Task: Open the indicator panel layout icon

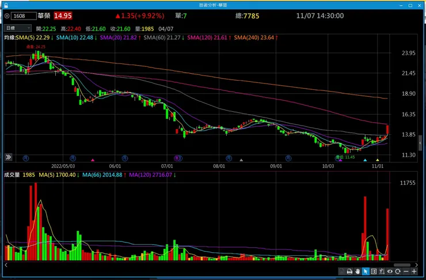Action: pos(374,271)
